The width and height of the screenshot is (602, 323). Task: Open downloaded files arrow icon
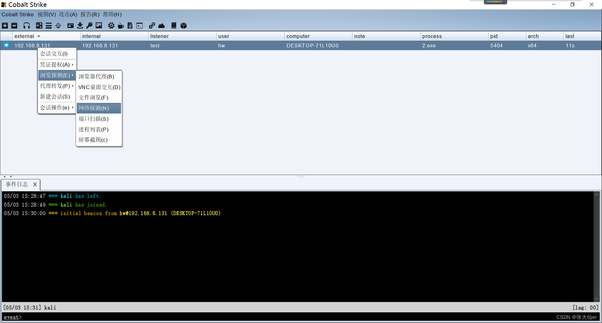coord(80,26)
